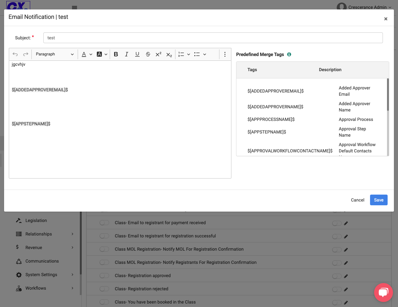Expand the System Settings sidebar menu
Screen dimensions: 398x307
tap(45, 275)
